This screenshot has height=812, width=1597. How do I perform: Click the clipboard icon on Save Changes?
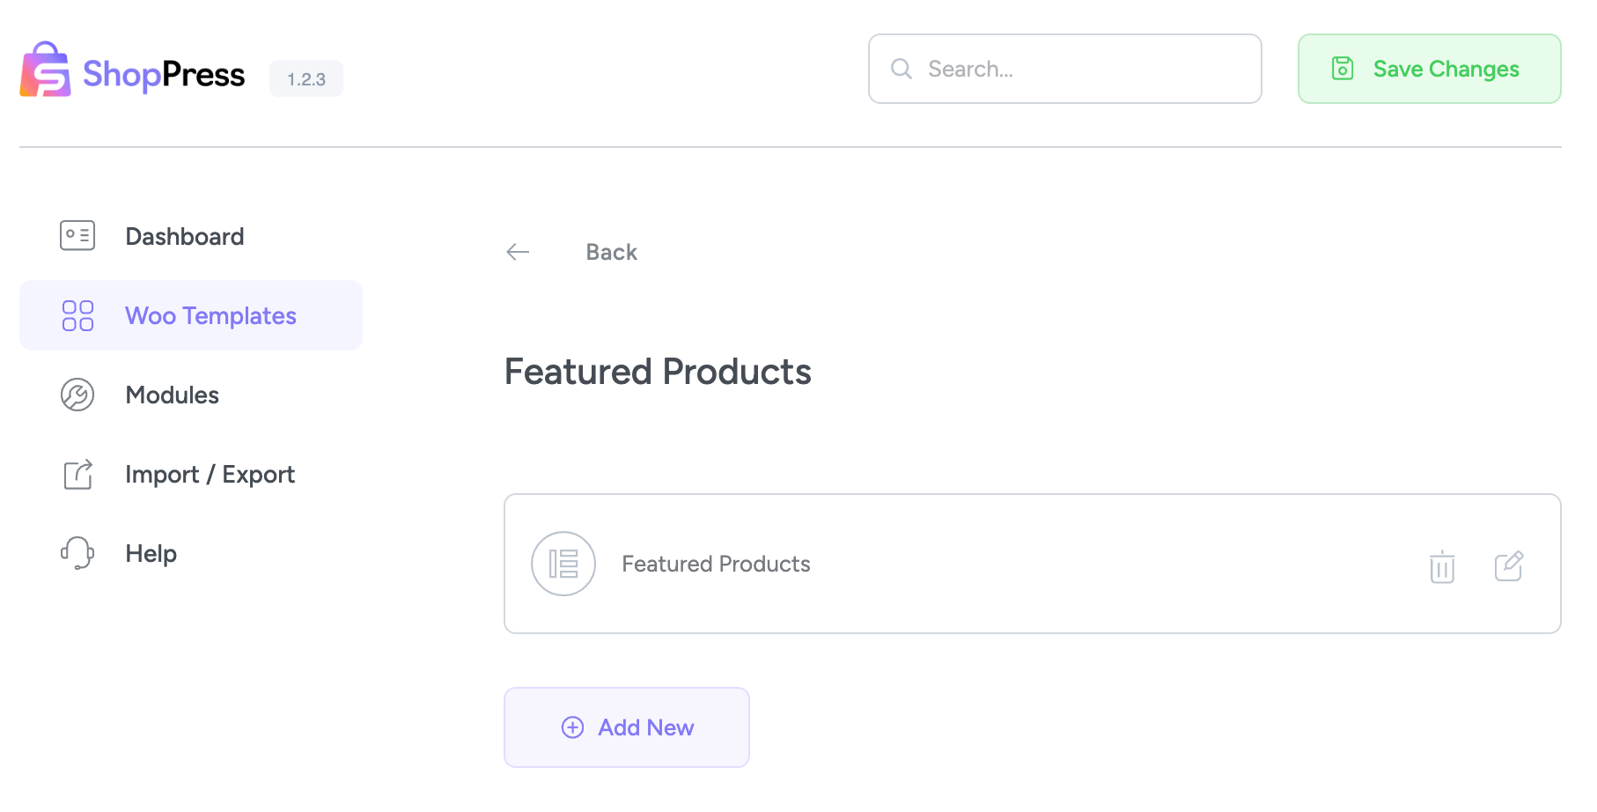pos(1342,69)
